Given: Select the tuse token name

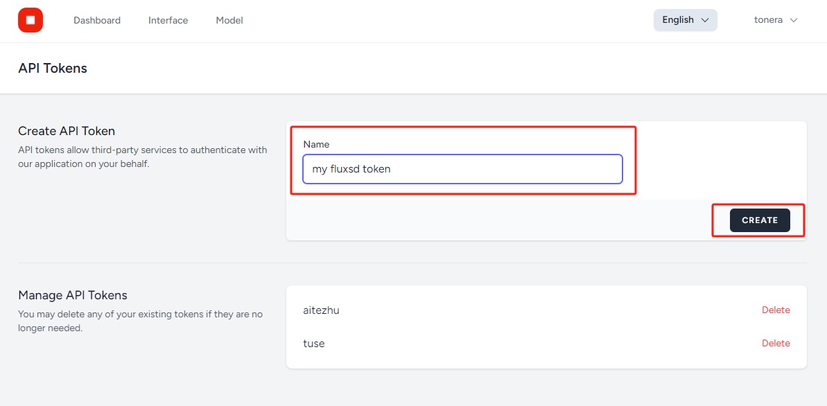Looking at the screenshot, I should click(x=314, y=344).
